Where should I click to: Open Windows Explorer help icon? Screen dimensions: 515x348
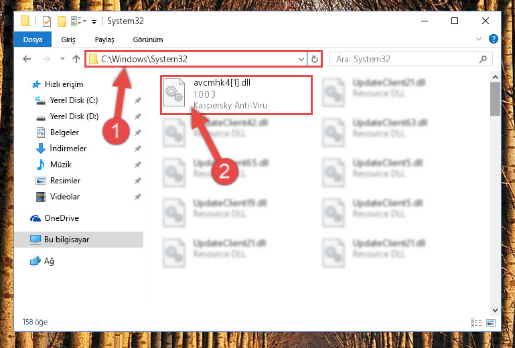[x=494, y=39]
